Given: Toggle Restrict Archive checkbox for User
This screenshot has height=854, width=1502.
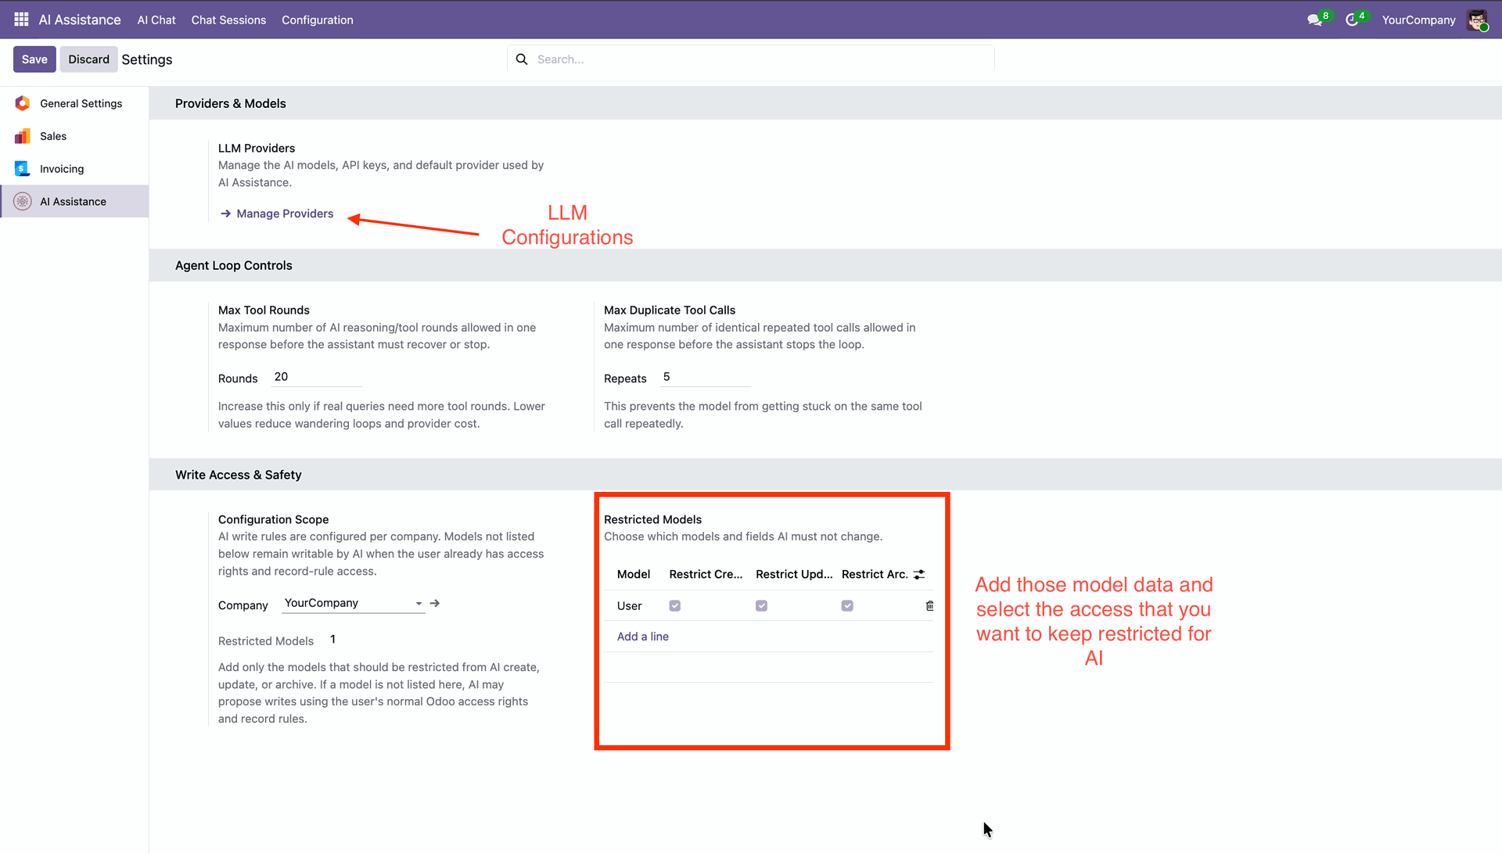Looking at the screenshot, I should [x=847, y=606].
